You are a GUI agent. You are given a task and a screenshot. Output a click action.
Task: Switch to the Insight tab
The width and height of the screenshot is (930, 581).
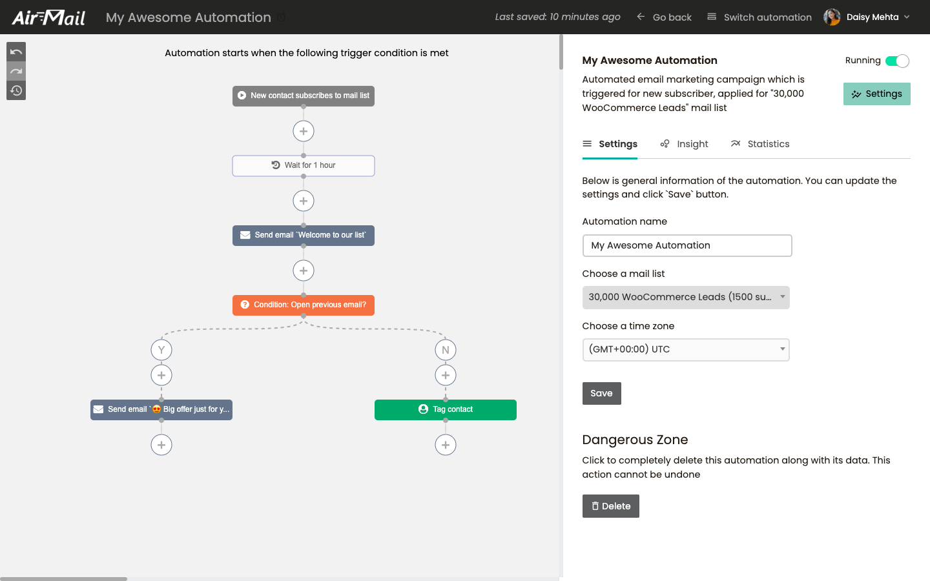pyautogui.click(x=684, y=144)
